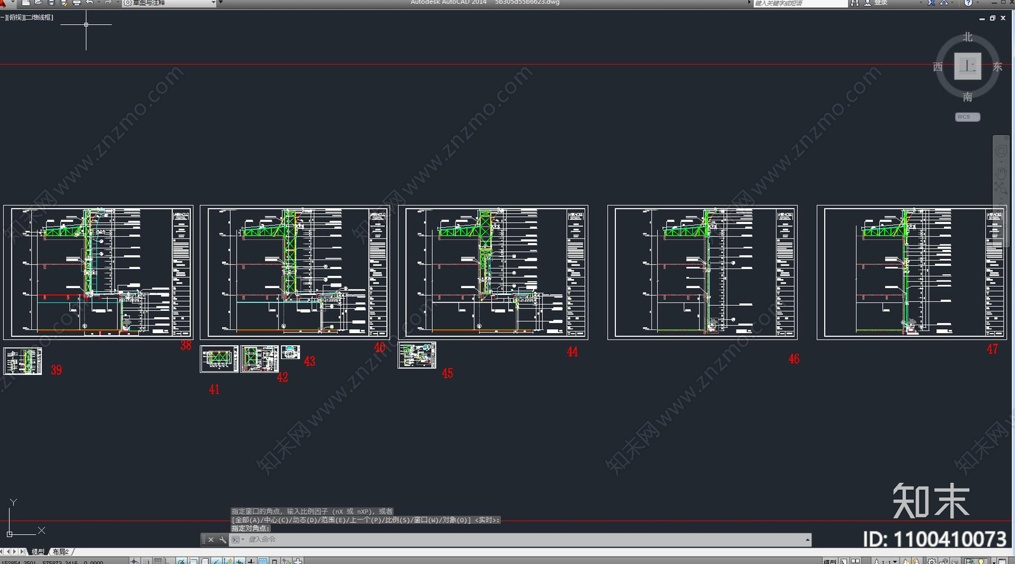Select the small drawing sheet labeled 39
1015x564 pixels.
click(x=23, y=361)
